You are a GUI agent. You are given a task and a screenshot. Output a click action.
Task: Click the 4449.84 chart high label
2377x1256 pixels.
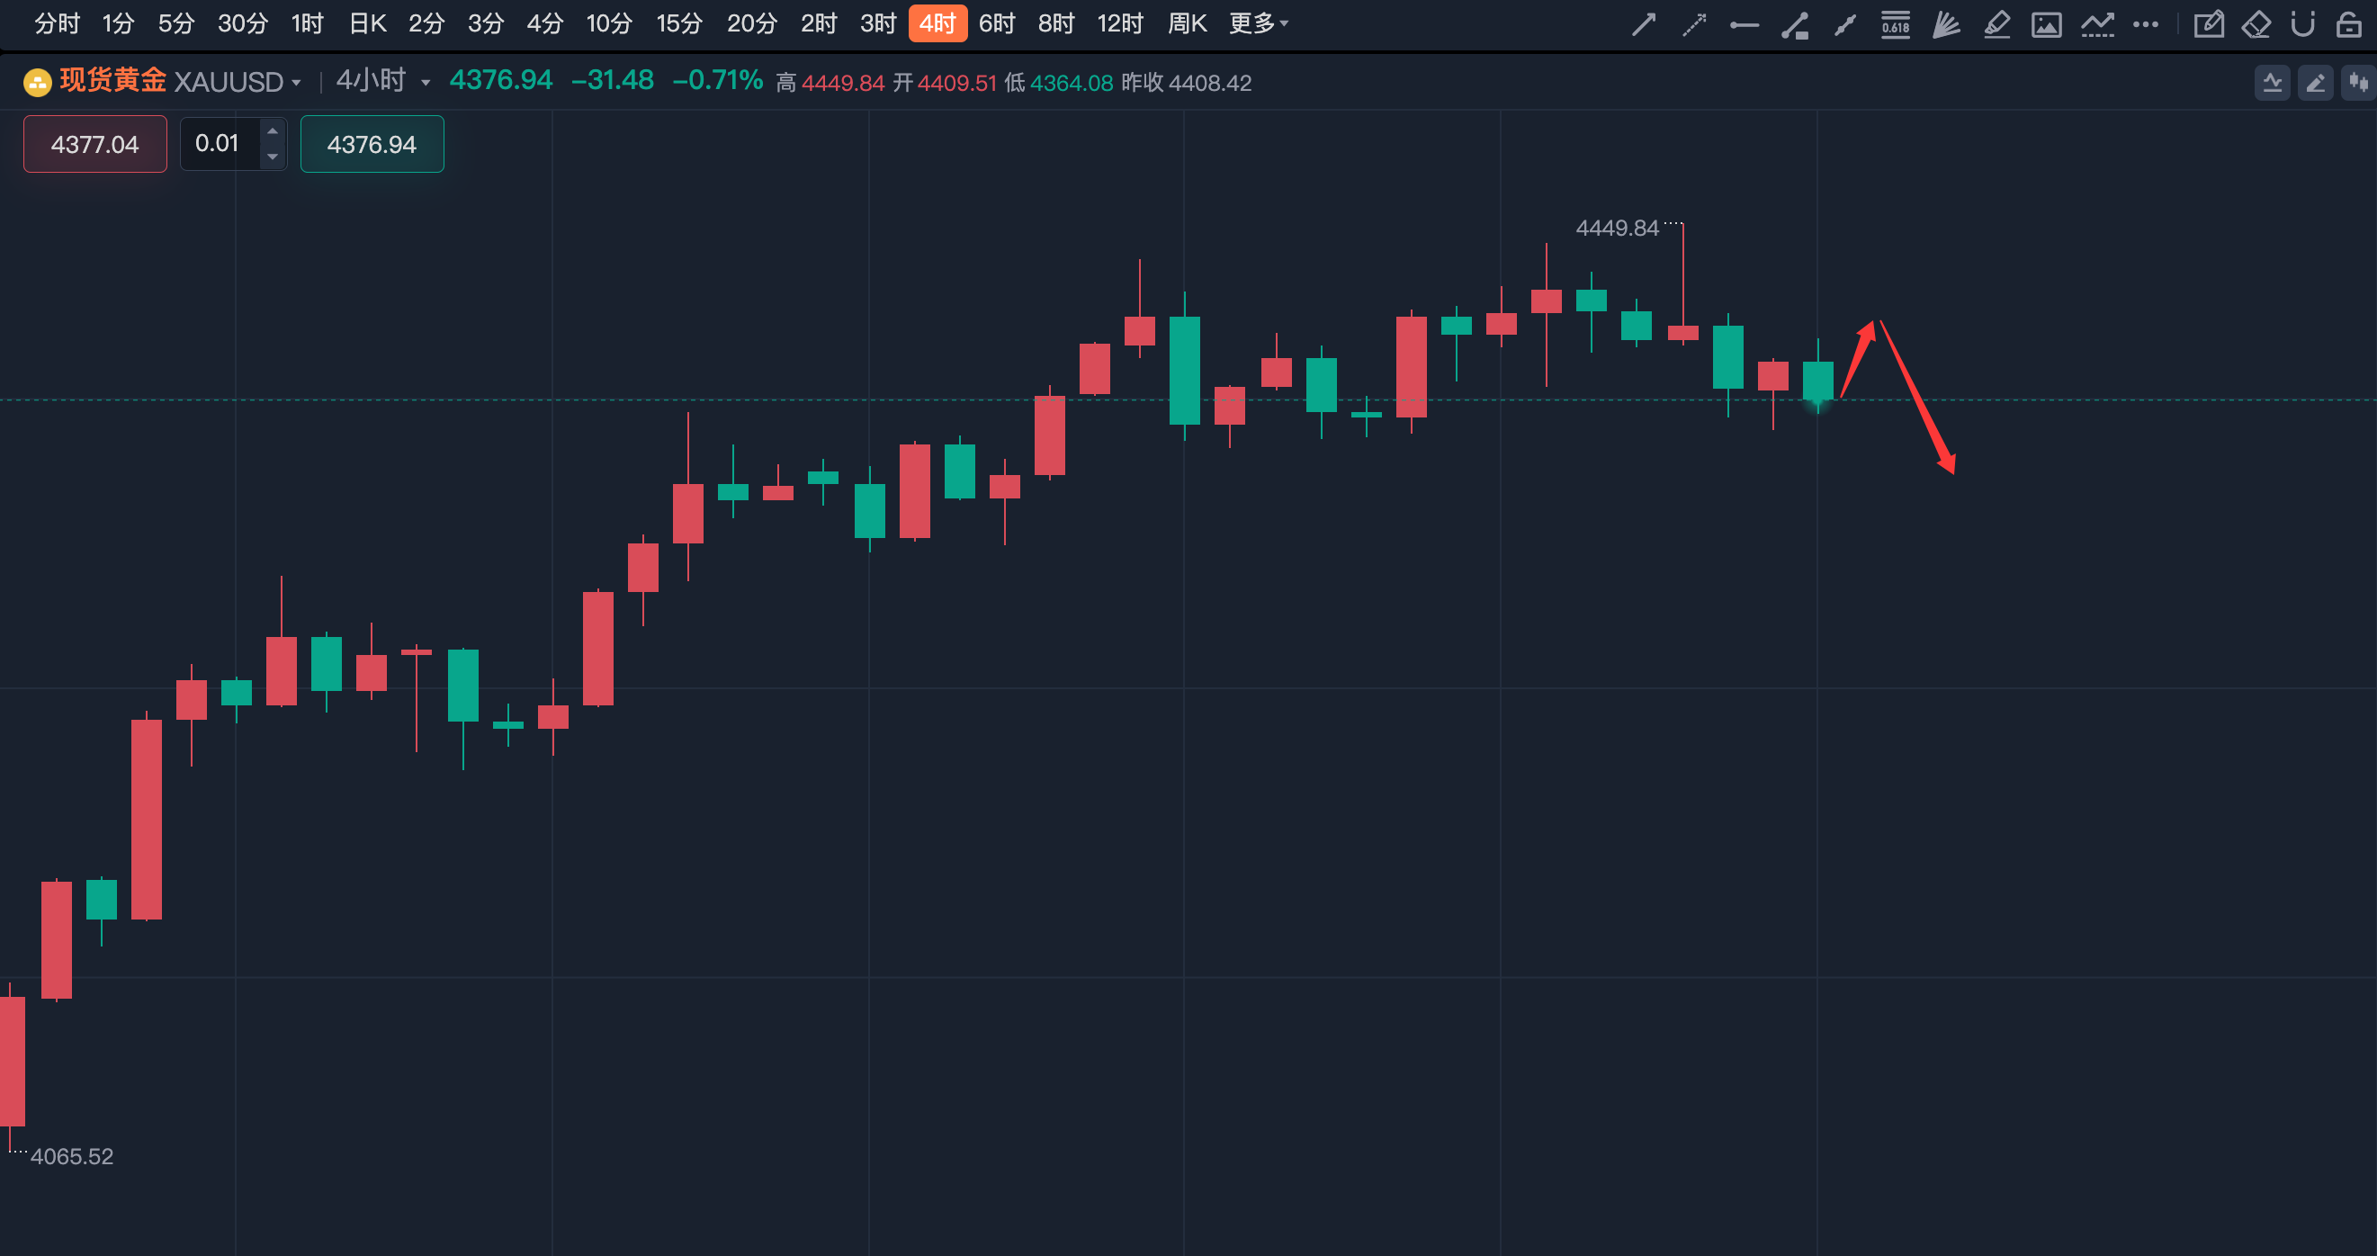click(1617, 228)
